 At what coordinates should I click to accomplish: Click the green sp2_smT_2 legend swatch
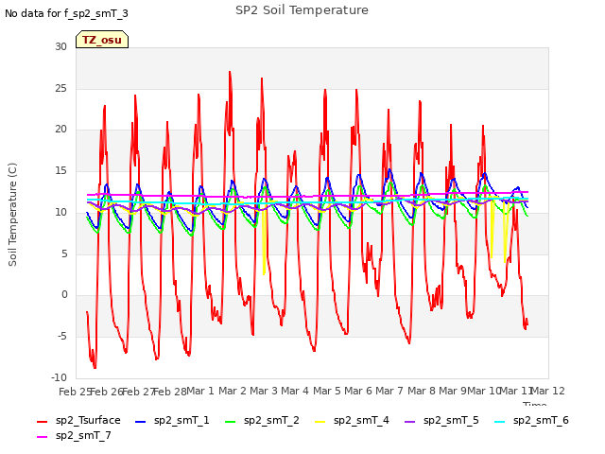coord(230,422)
